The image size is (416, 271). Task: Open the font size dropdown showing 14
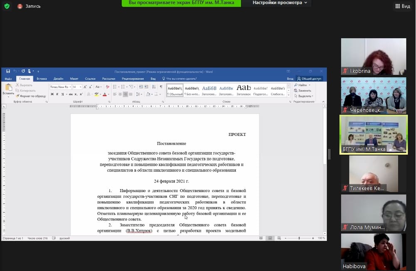tap(80, 87)
